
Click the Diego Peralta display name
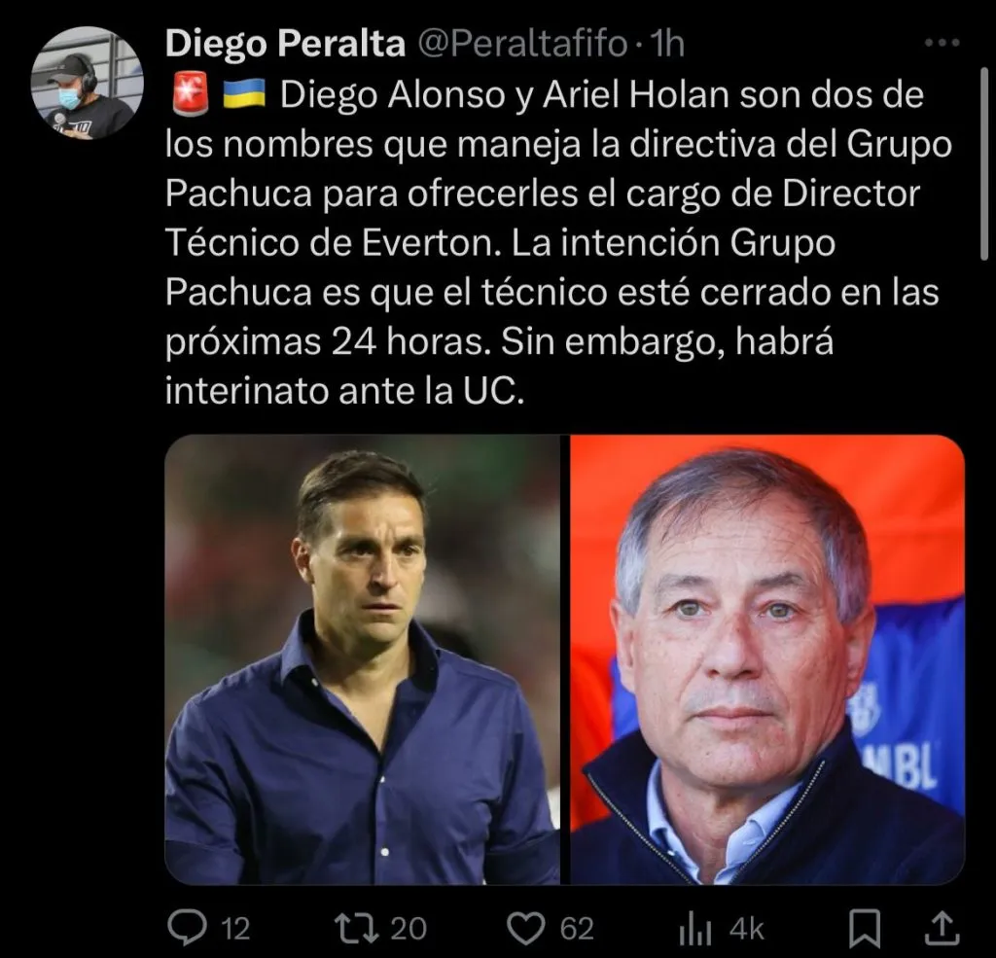(x=285, y=44)
